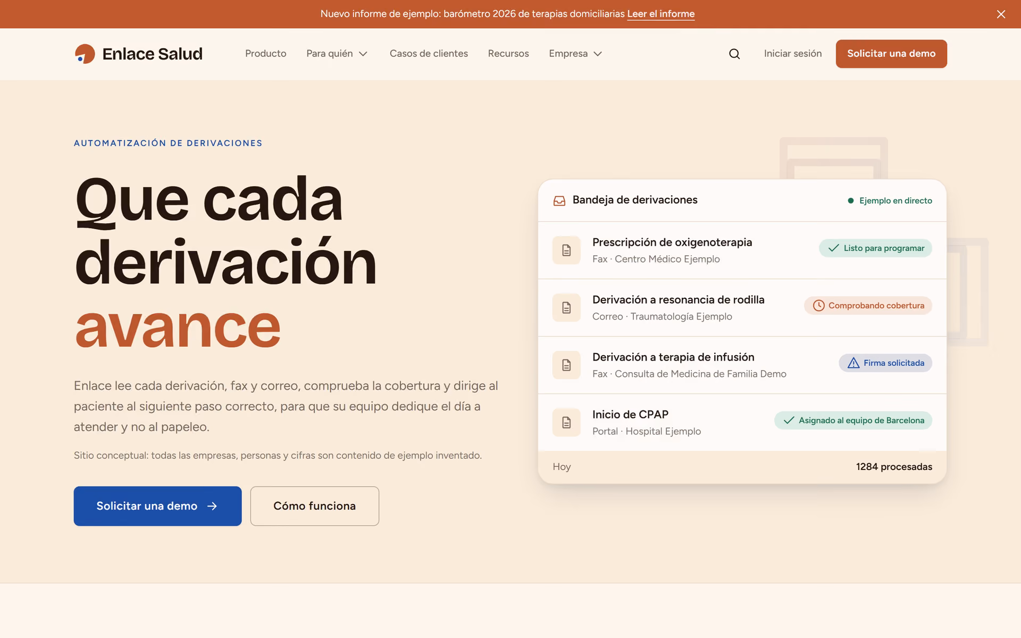Image resolution: width=1021 pixels, height=638 pixels.
Task: Click the Bandeja de derivaciones heading
Action: 635,200
